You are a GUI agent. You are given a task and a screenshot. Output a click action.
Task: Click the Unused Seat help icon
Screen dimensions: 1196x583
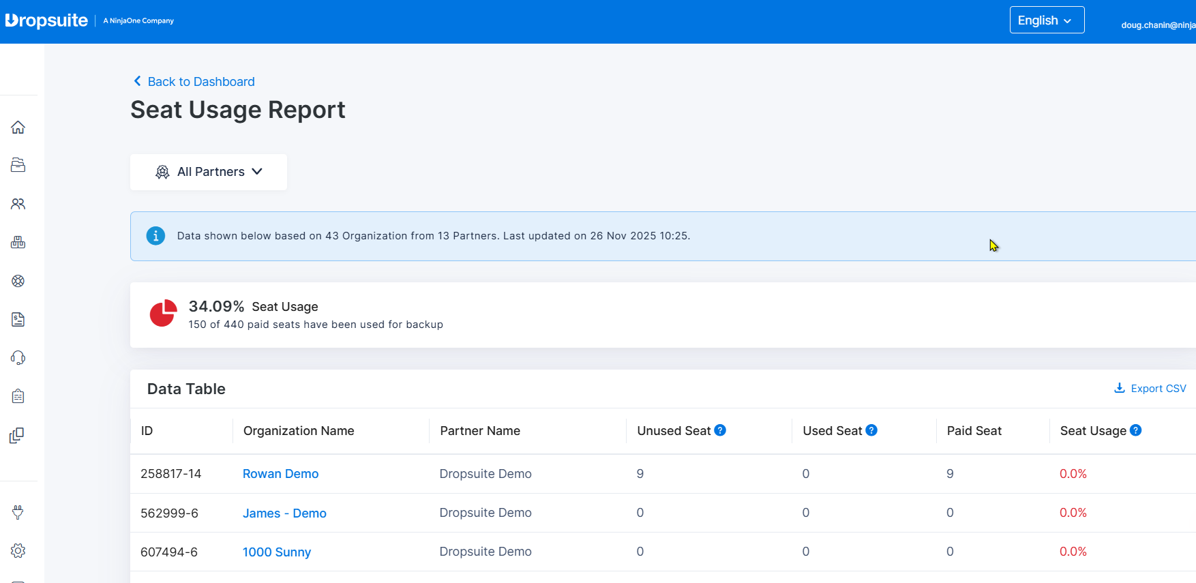720,430
